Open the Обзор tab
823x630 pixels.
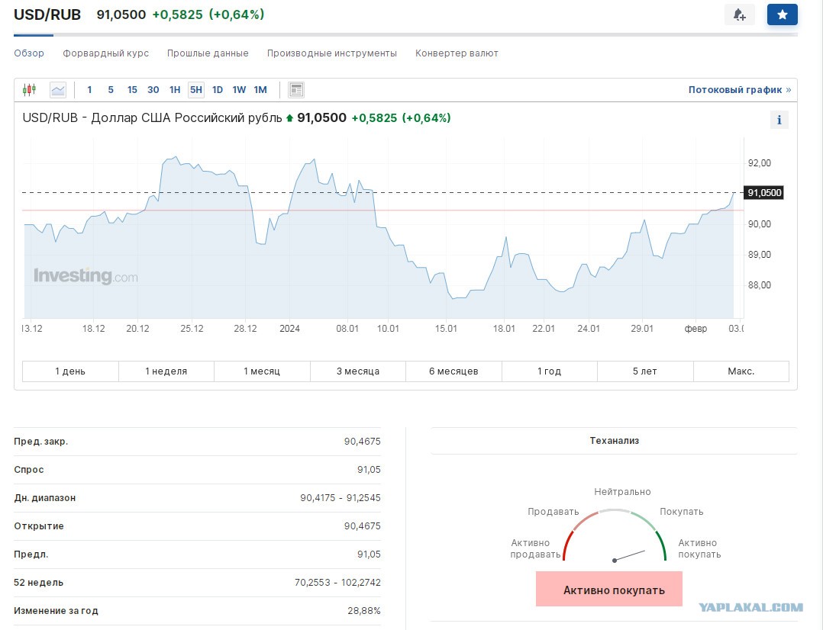pyautogui.click(x=29, y=53)
